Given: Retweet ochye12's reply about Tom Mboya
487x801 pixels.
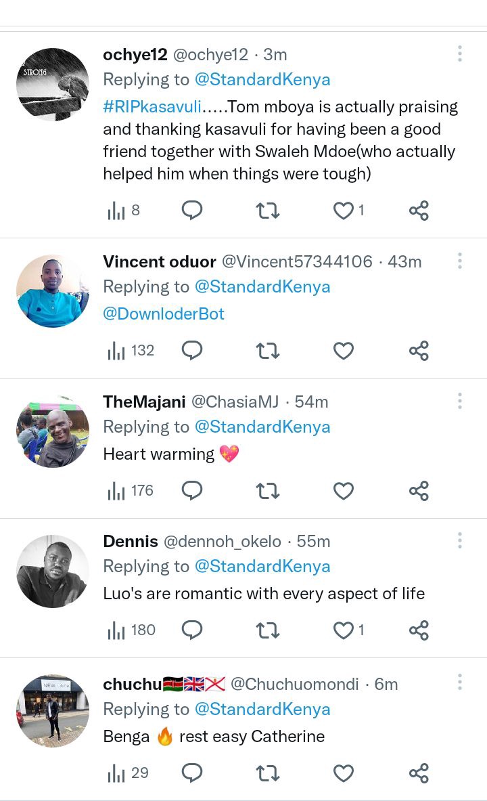Looking at the screenshot, I should pos(268,211).
